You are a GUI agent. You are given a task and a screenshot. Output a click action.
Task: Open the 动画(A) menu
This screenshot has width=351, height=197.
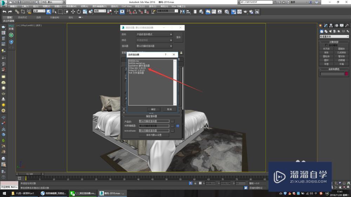coord(84,6)
